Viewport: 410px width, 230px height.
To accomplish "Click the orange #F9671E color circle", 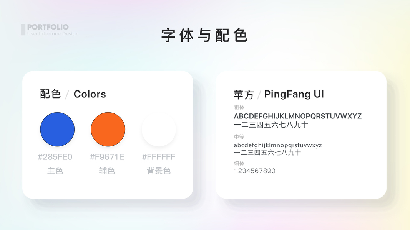I will pos(108,129).
